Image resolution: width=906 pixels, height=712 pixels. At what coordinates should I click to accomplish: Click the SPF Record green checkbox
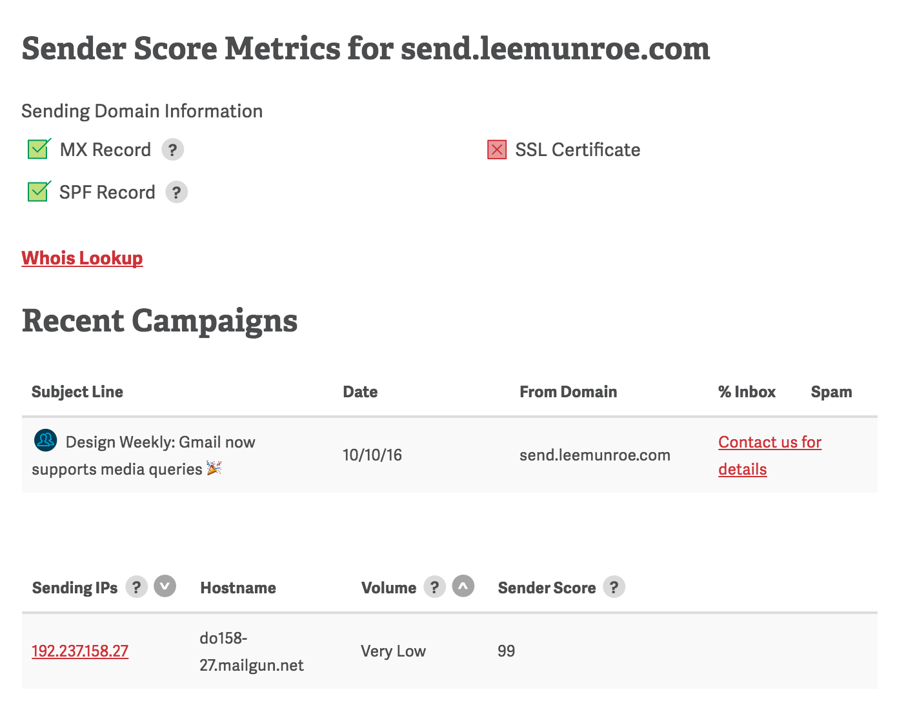(x=39, y=192)
